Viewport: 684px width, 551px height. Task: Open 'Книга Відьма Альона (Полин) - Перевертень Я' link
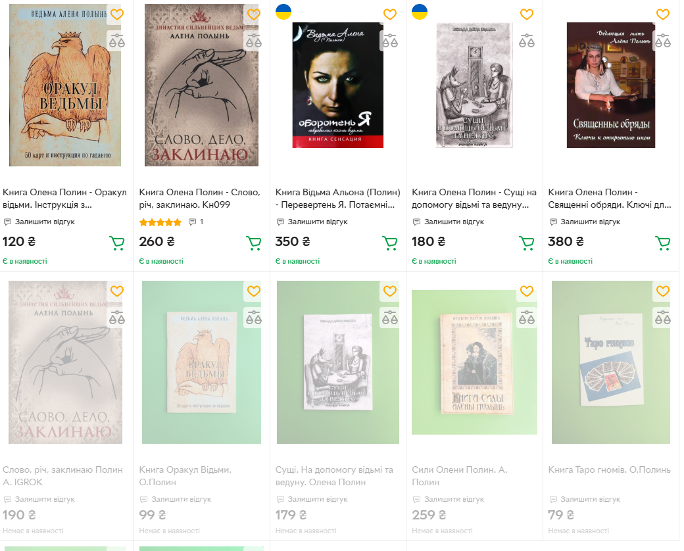[337, 198]
